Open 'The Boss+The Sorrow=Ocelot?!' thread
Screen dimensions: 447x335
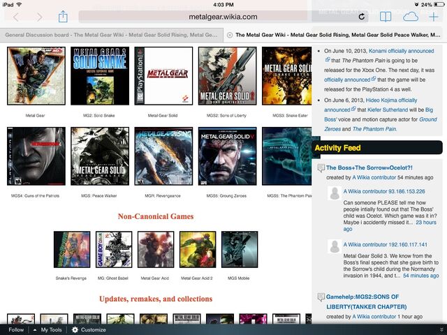pyautogui.click(x=369, y=167)
